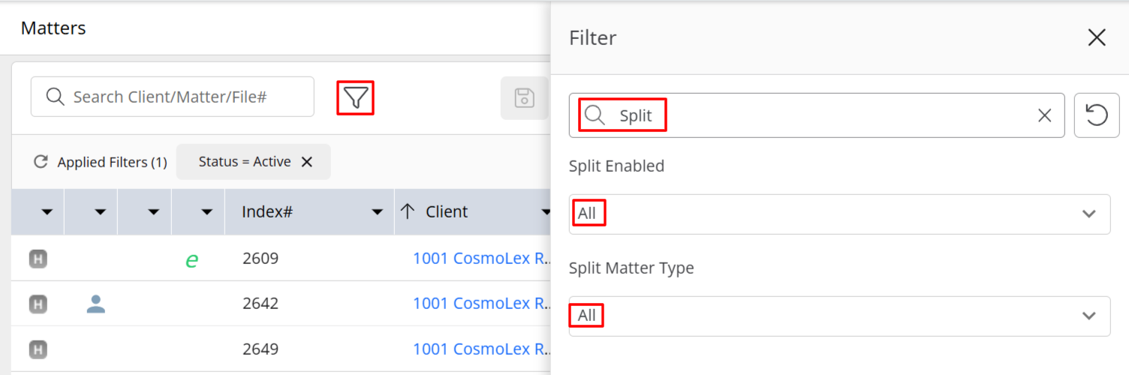Close the Filter panel
Image resolution: width=1129 pixels, height=375 pixels.
click(x=1097, y=37)
